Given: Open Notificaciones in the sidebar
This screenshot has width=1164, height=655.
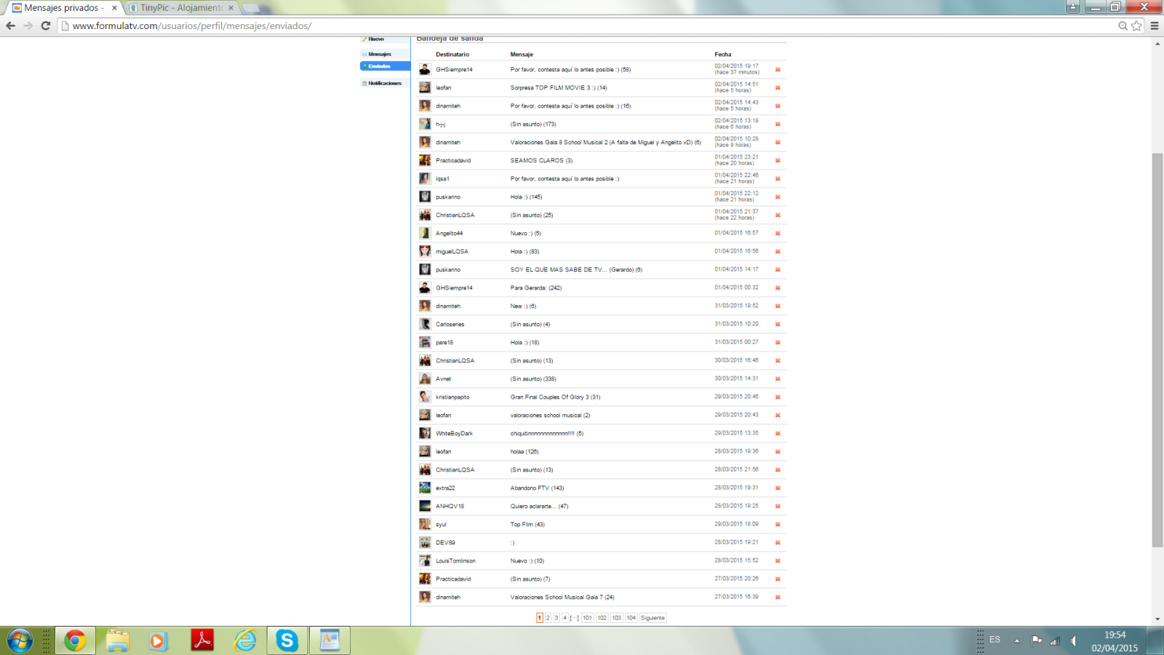Looking at the screenshot, I should pyautogui.click(x=385, y=83).
